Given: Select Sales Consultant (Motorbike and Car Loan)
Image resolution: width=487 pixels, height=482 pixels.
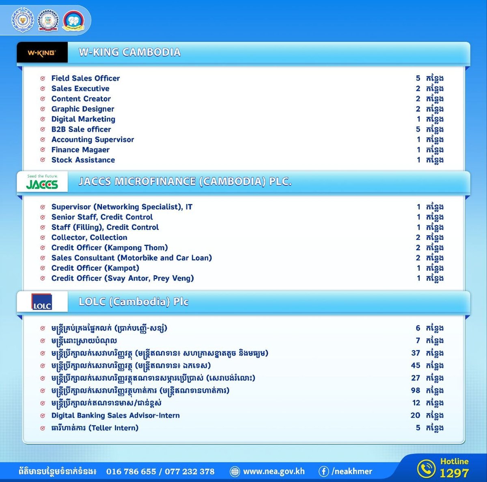Looking at the screenshot, I should 131,258.
